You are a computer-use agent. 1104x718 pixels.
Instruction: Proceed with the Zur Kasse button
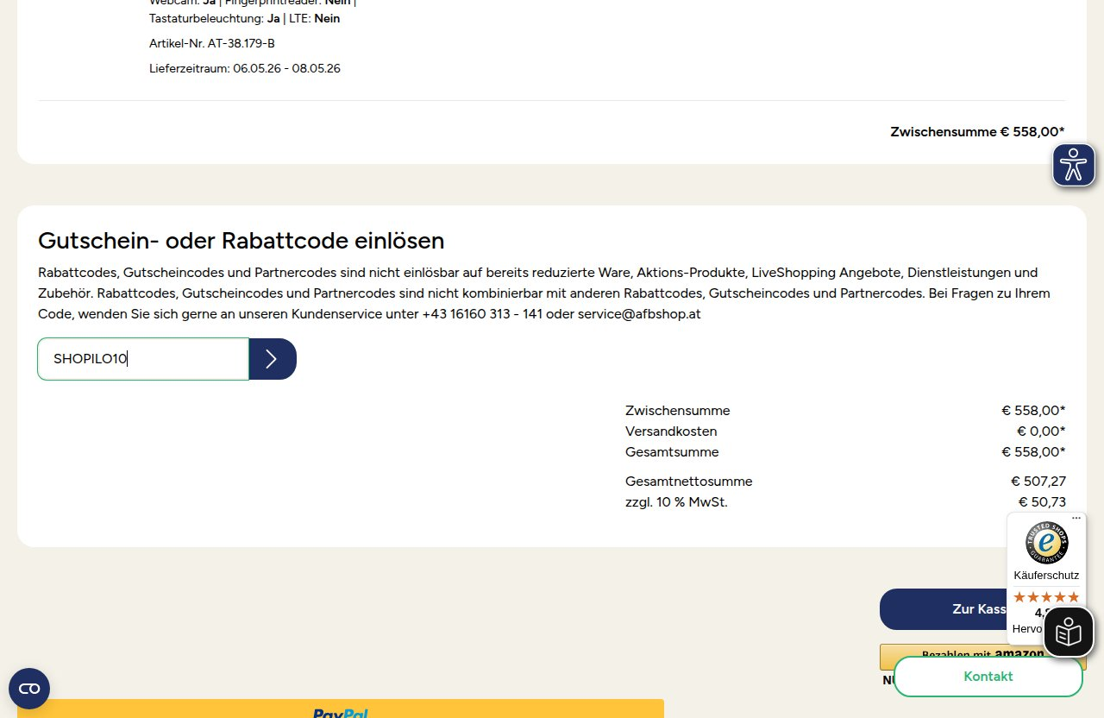[982, 609]
